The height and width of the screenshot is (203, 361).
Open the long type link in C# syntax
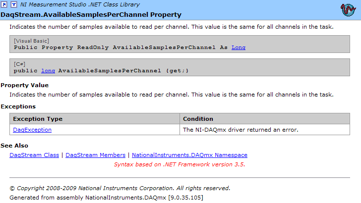[48, 71]
